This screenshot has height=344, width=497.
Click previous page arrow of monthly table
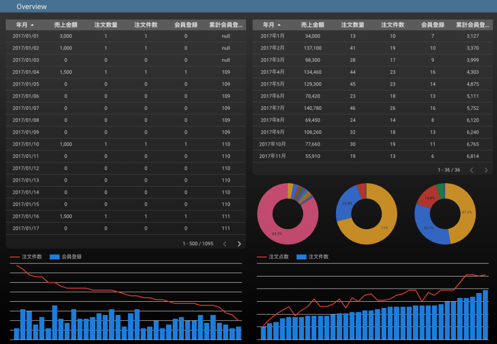pos(471,170)
